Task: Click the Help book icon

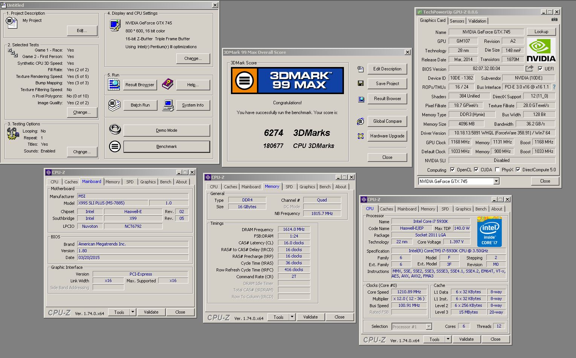Action: point(167,84)
